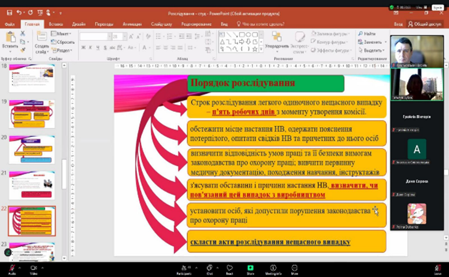Image resolution: width=449 pixels, height=277 pixels.
Task: Click 'Что вы хотите сделать?' search field
Action: click(x=260, y=24)
